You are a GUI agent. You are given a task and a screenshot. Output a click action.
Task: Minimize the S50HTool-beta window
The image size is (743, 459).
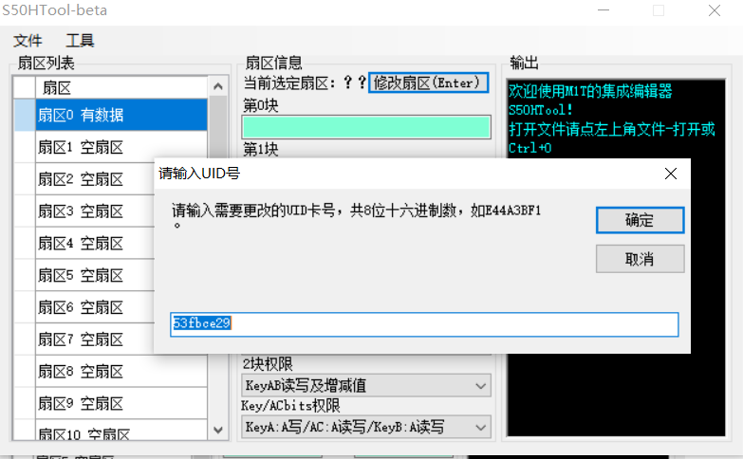tap(604, 10)
